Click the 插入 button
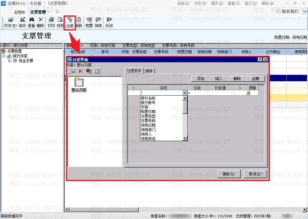Image resolution: width=308 pixels, height=219 pixels. pyautogui.click(x=219, y=79)
